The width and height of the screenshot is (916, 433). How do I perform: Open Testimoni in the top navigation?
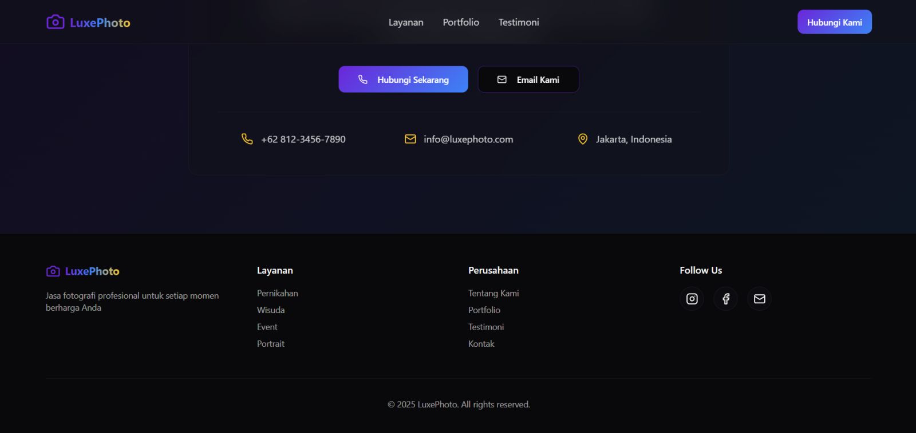click(x=519, y=22)
